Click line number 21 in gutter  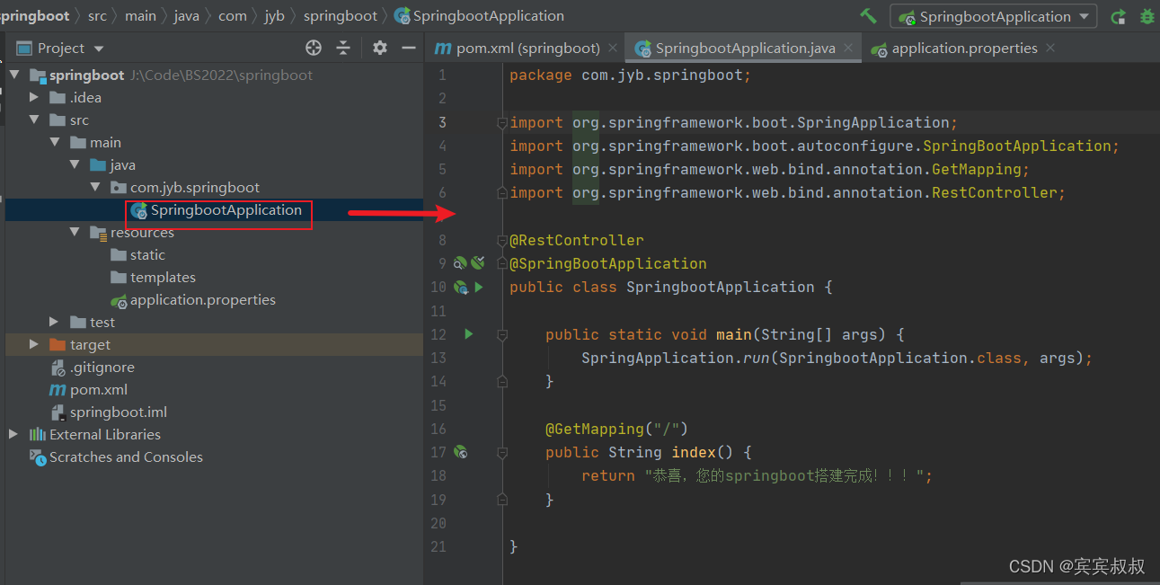[x=438, y=546]
